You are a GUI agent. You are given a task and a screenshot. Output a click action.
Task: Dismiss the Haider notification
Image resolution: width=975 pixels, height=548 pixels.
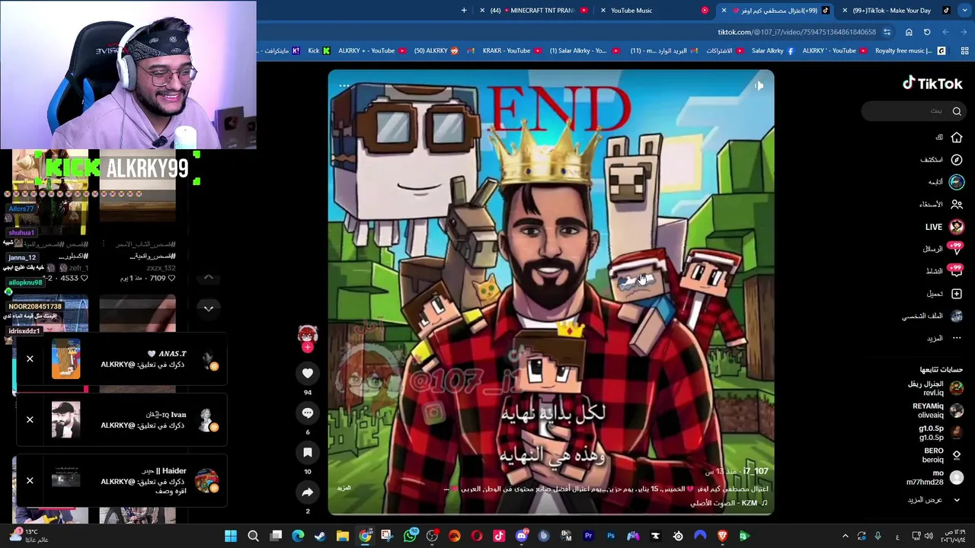coord(30,480)
